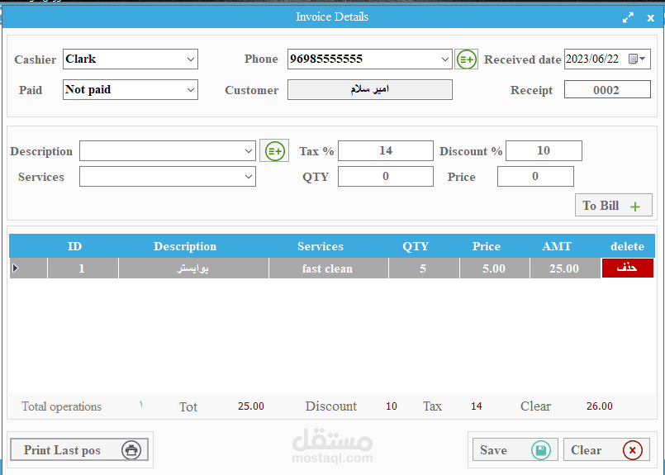This screenshot has width=665, height=475.
Task: Open the Services combo box
Action: tap(168, 177)
